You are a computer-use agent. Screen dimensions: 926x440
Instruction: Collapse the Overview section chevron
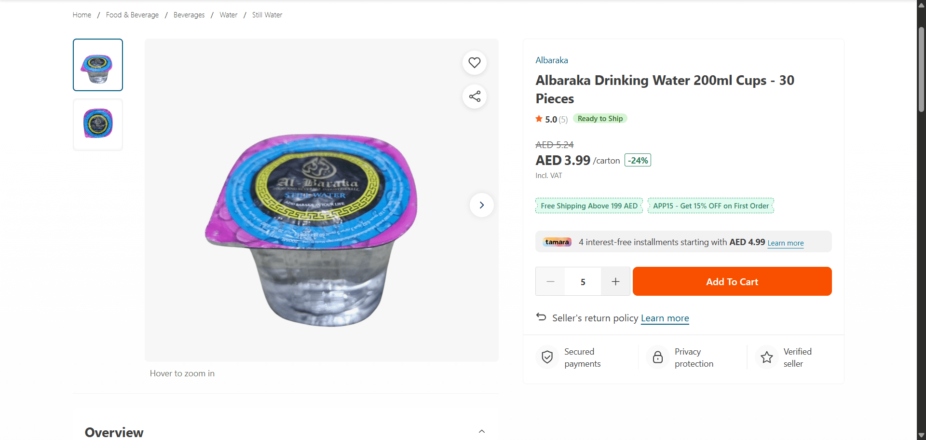pyautogui.click(x=481, y=431)
